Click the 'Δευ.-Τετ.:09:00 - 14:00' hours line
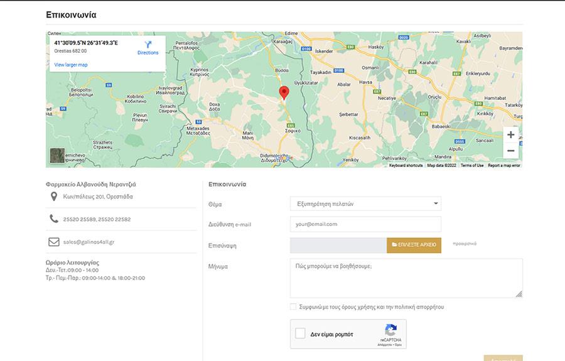The width and height of the screenshot is (565, 361). (72, 270)
